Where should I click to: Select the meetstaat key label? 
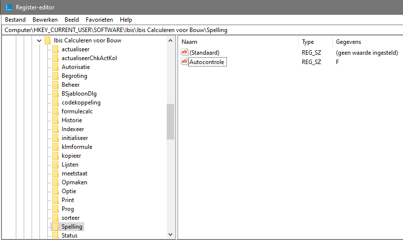click(74, 173)
